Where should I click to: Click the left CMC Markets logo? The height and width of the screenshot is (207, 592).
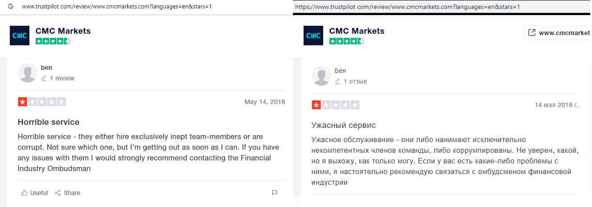tap(19, 36)
